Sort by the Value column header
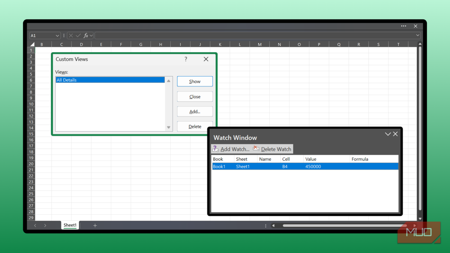Viewport: 450px width, 253px height. 311,159
